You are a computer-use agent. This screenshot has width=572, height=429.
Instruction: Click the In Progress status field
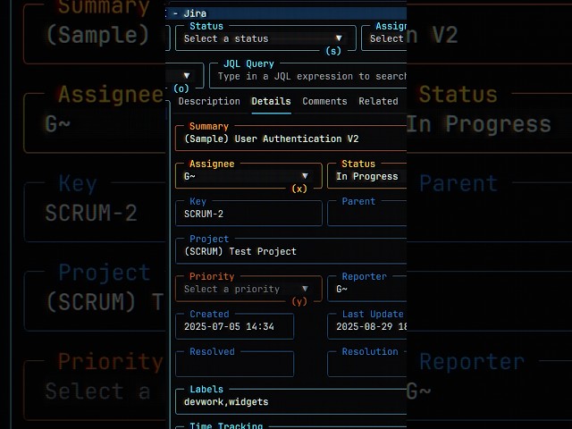[x=367, y=176]
